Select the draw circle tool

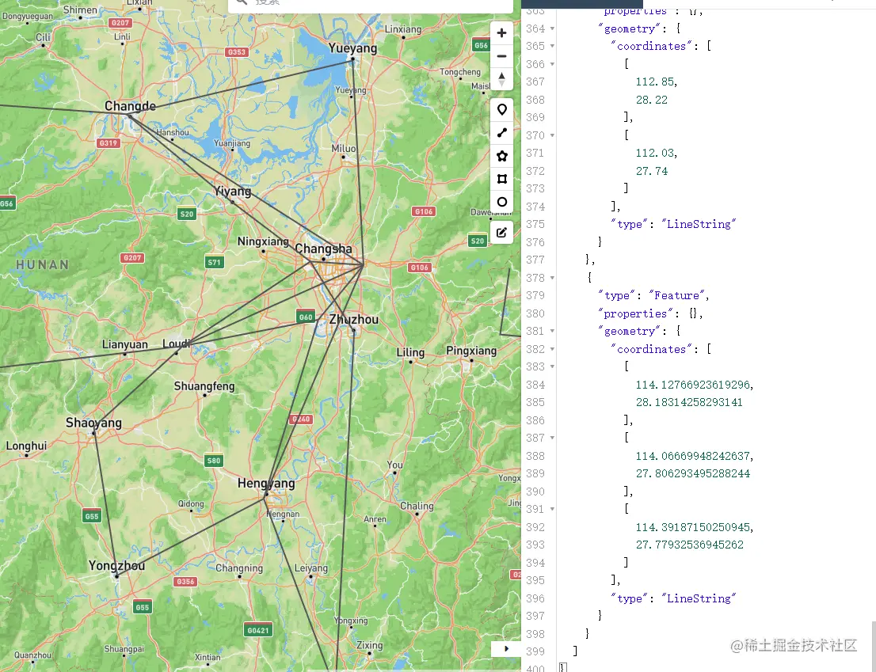point(501,202)
